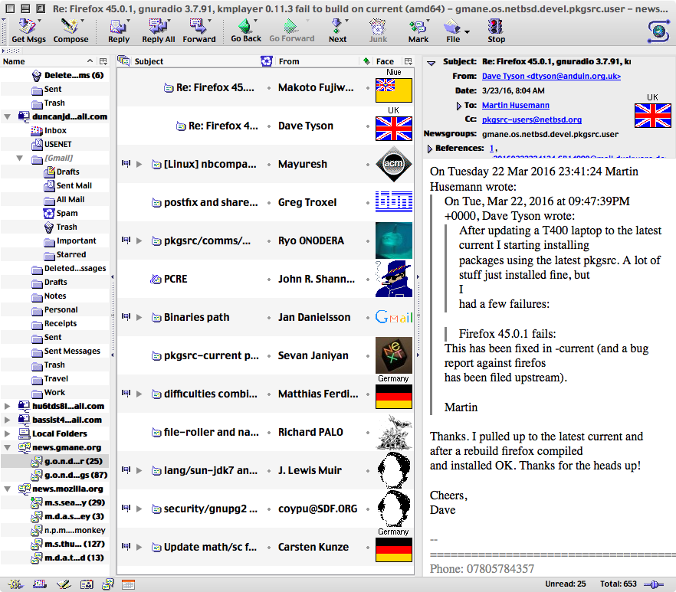Viewport: 676px width, 592px height.
Task: Open the Mark toolbar button
Action: [x=418, y=30]
